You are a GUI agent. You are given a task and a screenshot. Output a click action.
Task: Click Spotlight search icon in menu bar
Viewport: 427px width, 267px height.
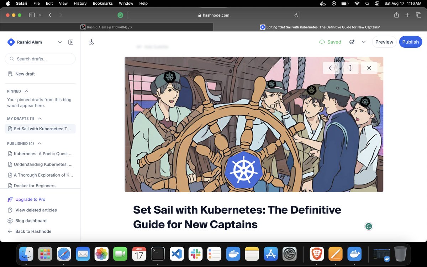(367, 4)
